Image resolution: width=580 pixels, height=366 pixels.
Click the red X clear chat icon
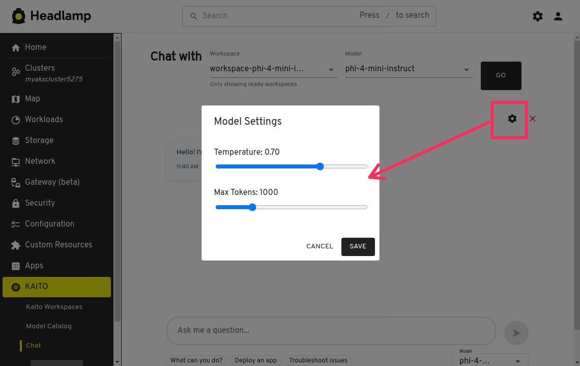click(533, 119)
